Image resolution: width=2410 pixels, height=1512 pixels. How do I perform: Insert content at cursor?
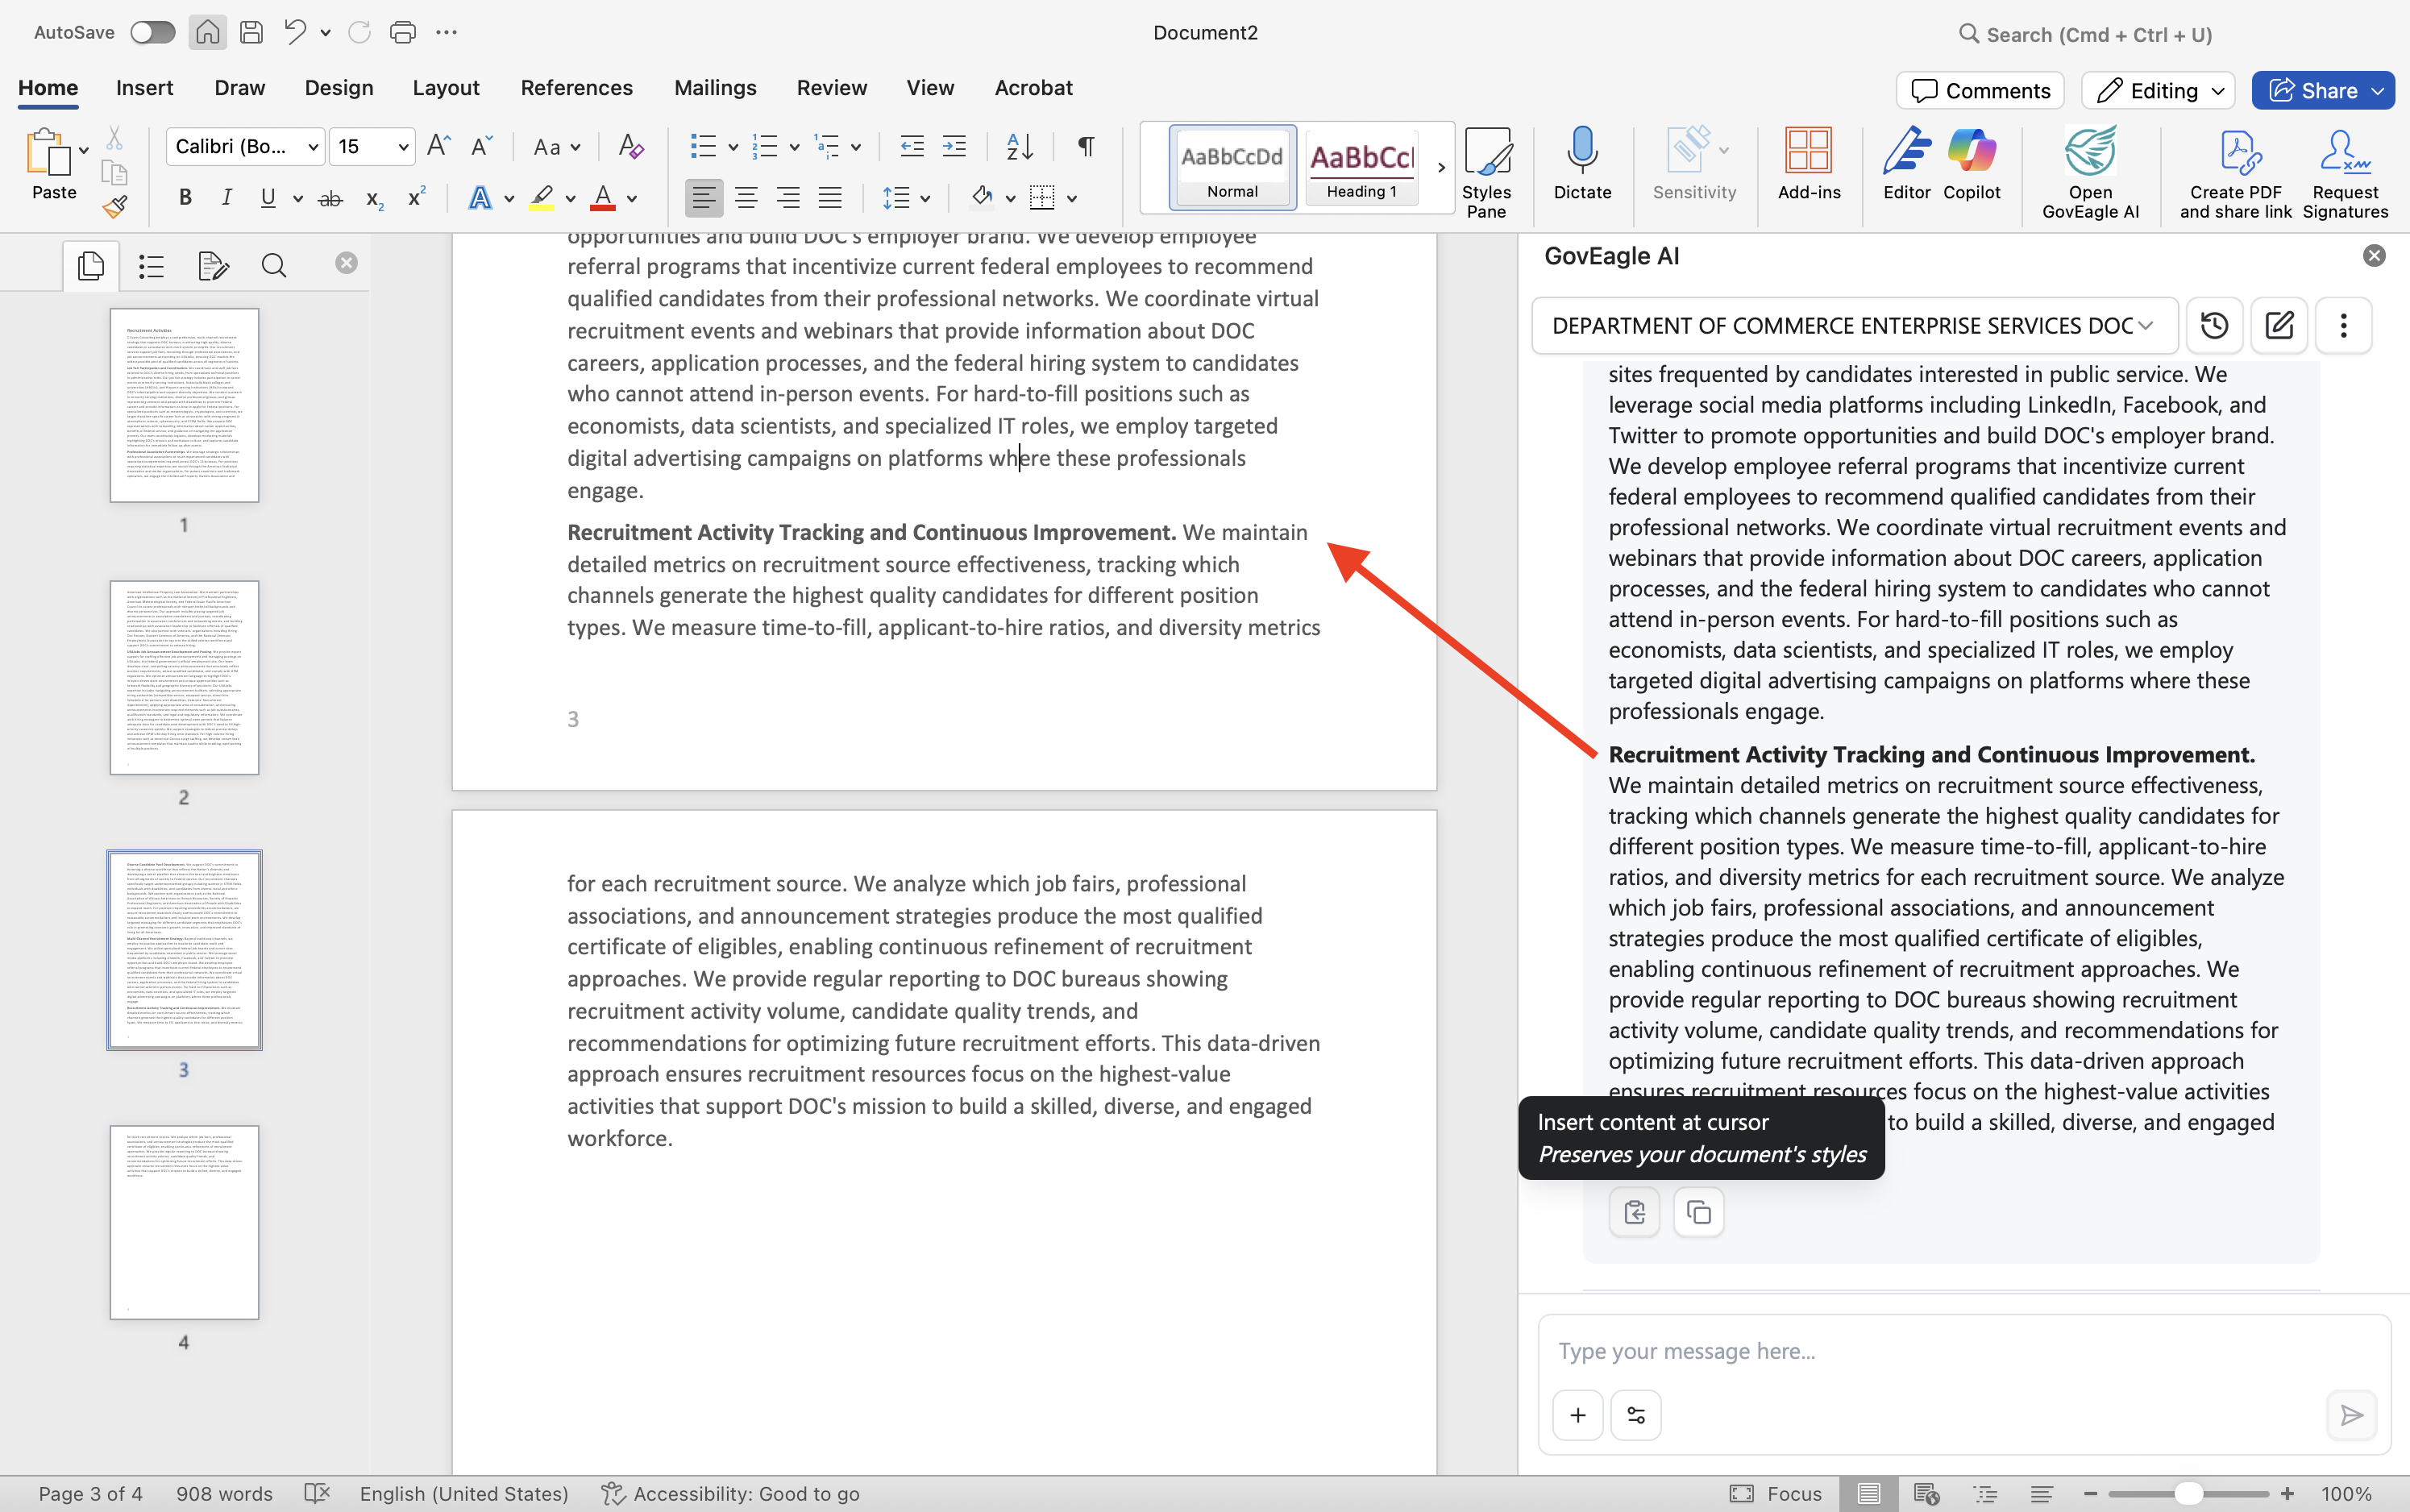1634,1212
